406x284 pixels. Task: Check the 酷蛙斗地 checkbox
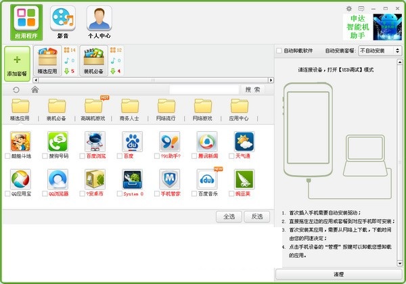[x=7, y=156]
